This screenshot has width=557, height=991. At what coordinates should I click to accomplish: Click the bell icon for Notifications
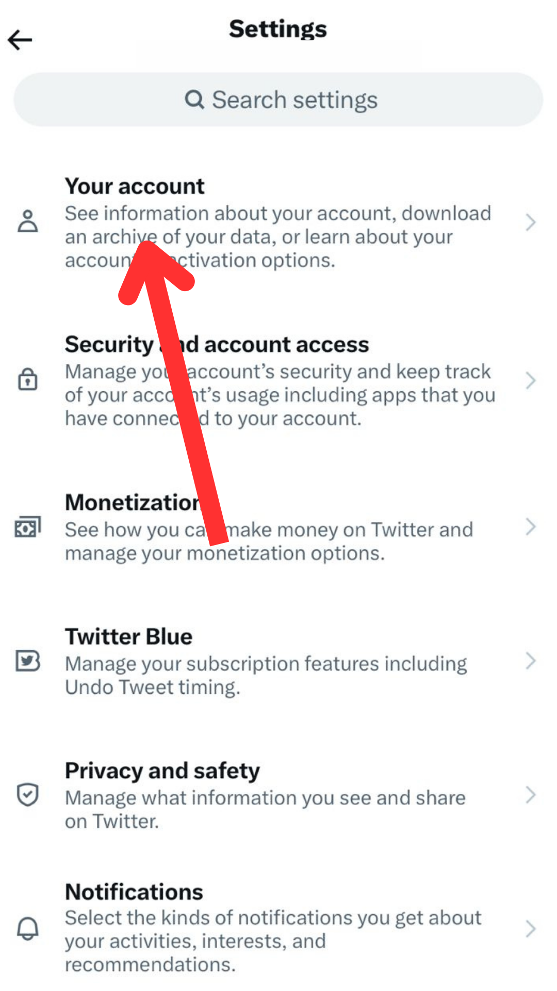pyautogui.click(x=28, y=929)
